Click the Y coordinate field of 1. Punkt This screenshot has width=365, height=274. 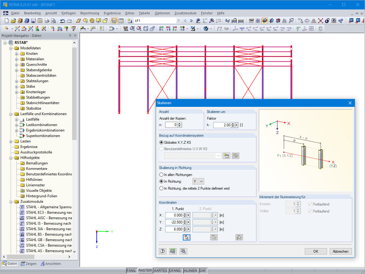(174, 222)
